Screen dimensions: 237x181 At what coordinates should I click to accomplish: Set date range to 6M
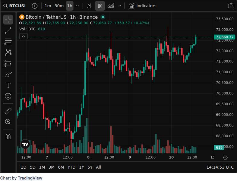coord(61,167)
